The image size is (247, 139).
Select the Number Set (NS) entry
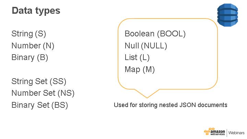pyautogui.click(x=43, y=93)
